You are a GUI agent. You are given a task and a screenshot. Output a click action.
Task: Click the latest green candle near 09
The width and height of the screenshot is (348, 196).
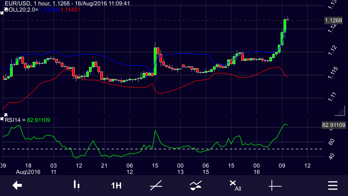pyautogui.click(x=285, y=26)
